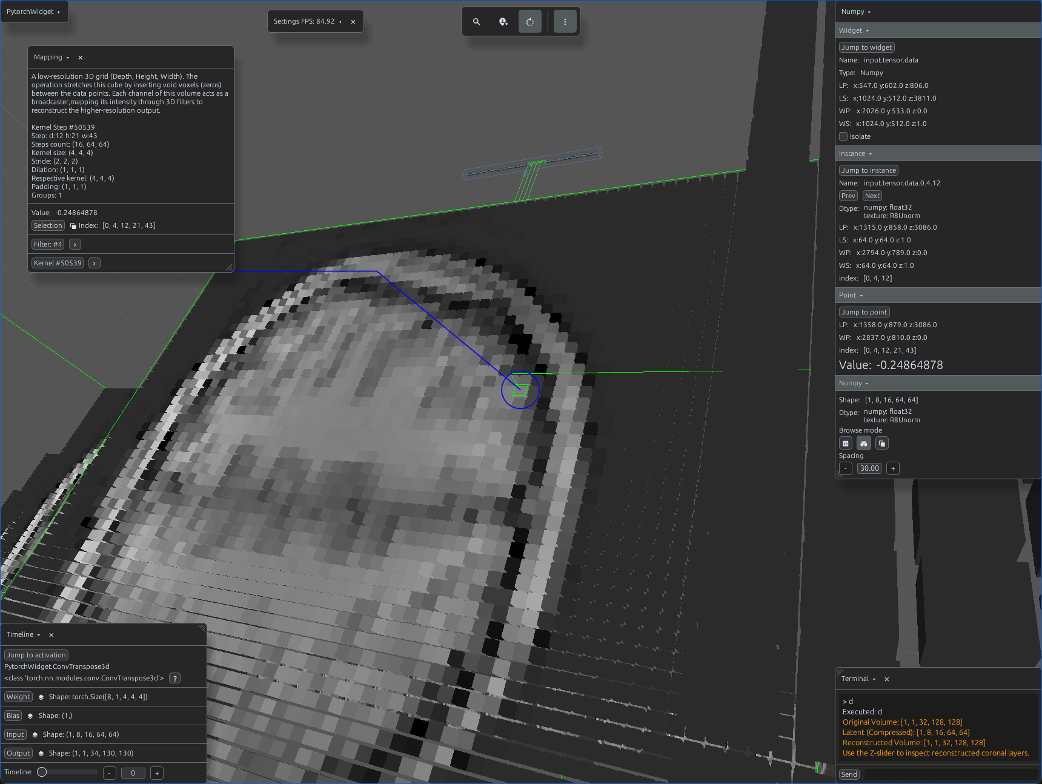Click the Value: -0.24864878 text in Point section
This screenshot has height=784, width=1042.
click(891, 365)
